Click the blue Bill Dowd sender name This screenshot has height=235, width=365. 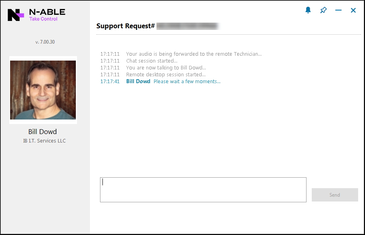coord(138,82)
